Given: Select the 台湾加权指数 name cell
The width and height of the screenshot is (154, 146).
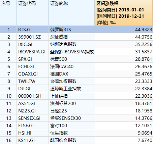Looking at the screenshot, I should point(72,81).
